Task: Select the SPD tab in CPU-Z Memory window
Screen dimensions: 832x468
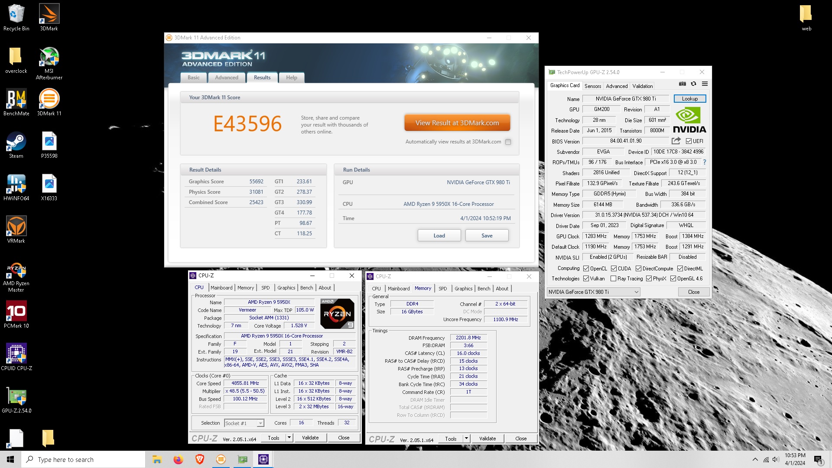Action: click(442, 289)
